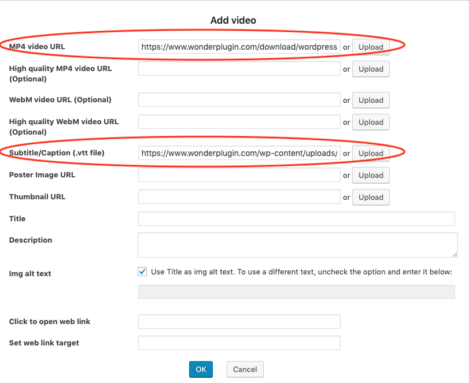Click Upload for High quality WebM video
This screenshot has height=383, width=469.
371,122
